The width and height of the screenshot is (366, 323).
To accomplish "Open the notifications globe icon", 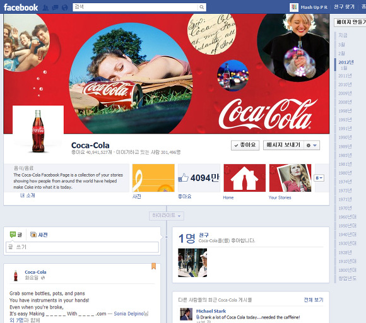I will click(64, 8).
